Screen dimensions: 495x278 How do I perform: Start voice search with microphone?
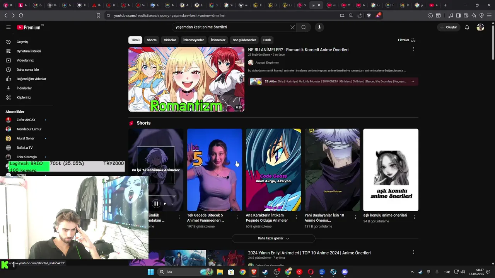pyautogui.click(x=319, y=27)
